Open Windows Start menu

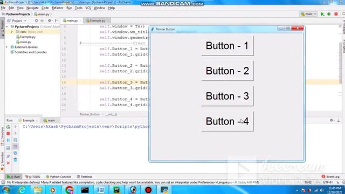click(6, 190)
